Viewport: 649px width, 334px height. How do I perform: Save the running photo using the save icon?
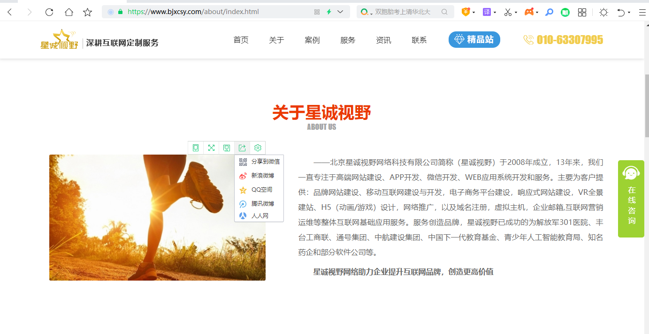coord(227,148)
